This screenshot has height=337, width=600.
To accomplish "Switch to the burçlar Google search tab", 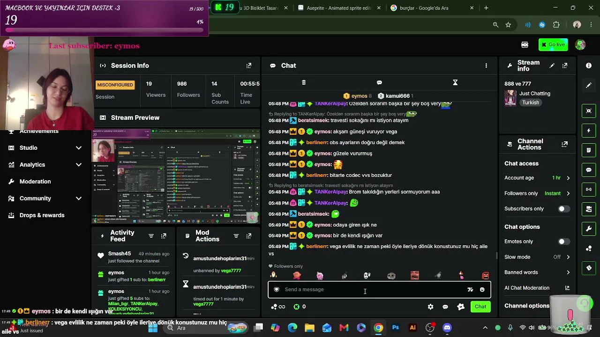I will [x=431, y=8].
